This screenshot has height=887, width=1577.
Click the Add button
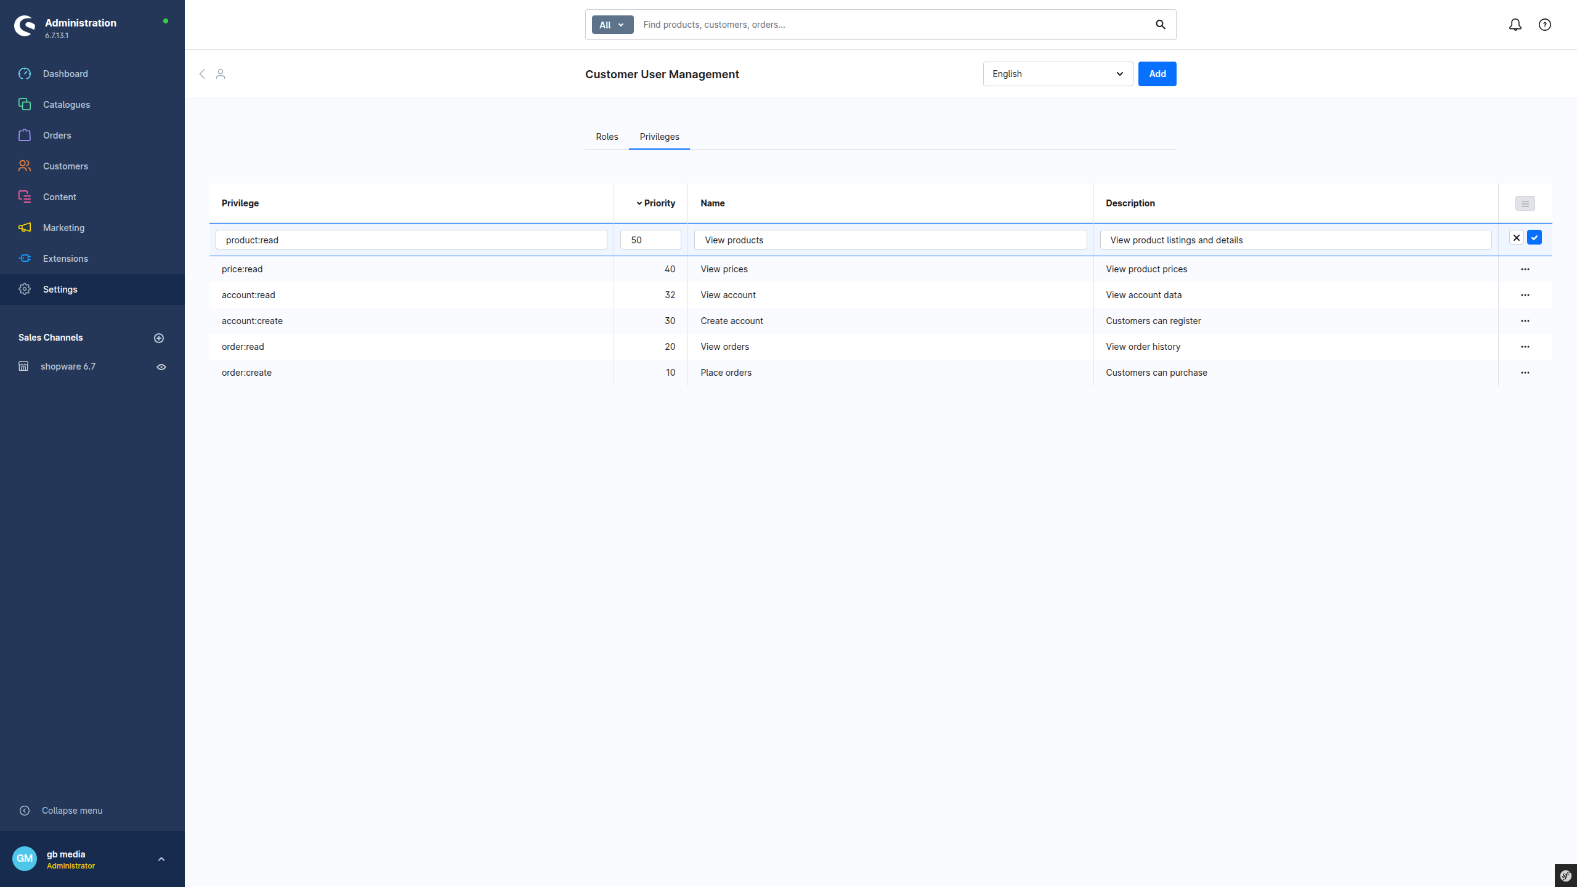tap(1157, 74)
